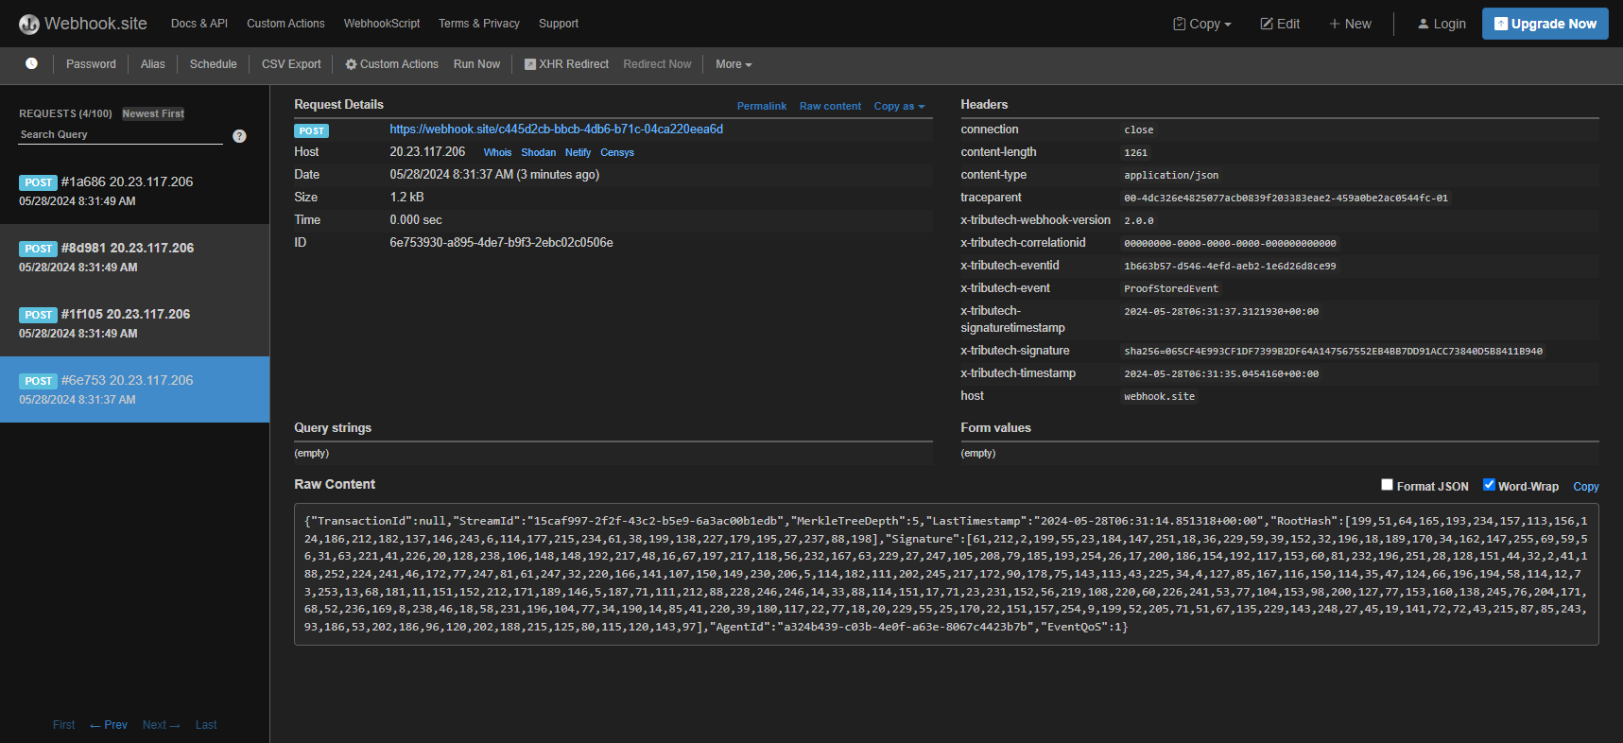Viewport: 1623px width, 743px height.
Task: Open Custom Actions with gear icon
Action: [x=391, y=64]
